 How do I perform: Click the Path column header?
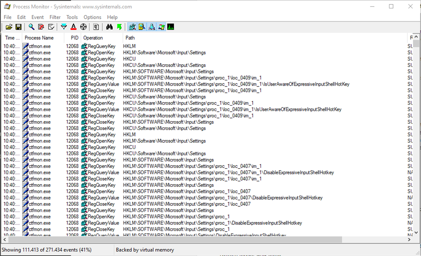pos(265,38)
